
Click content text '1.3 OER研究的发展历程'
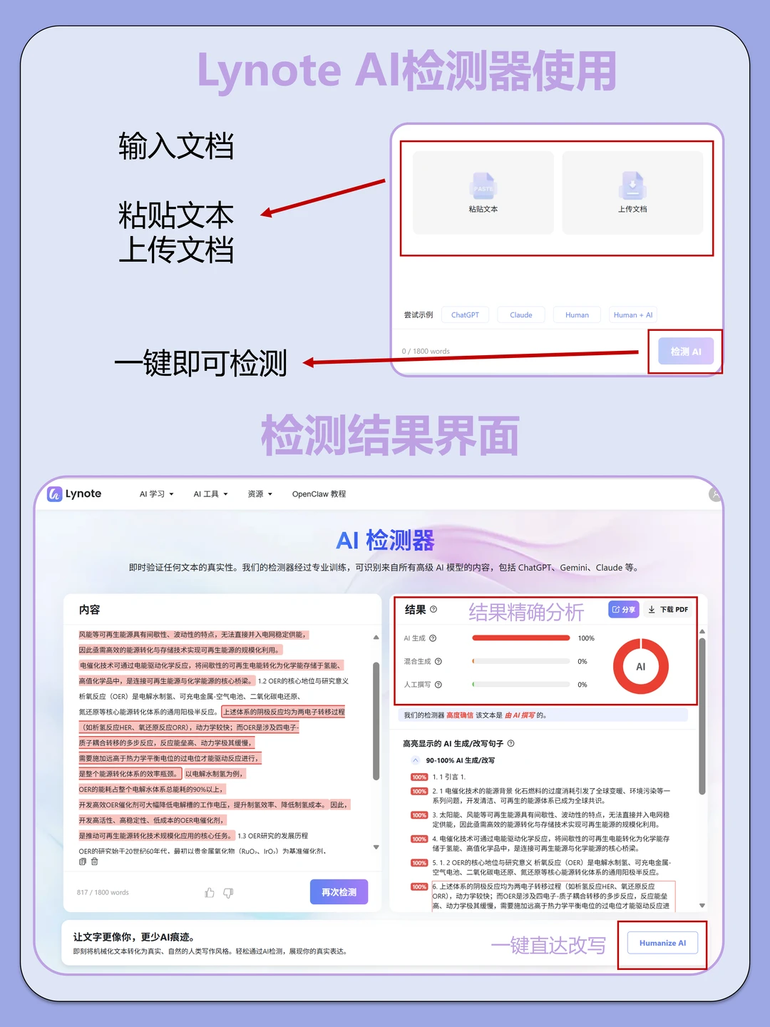[x=273, y=836]
